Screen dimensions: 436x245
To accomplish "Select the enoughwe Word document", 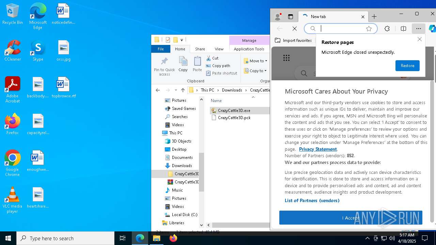I will (38, 161).
